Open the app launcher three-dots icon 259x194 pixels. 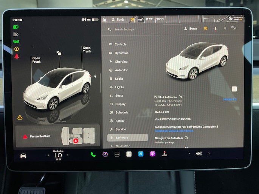117,154
